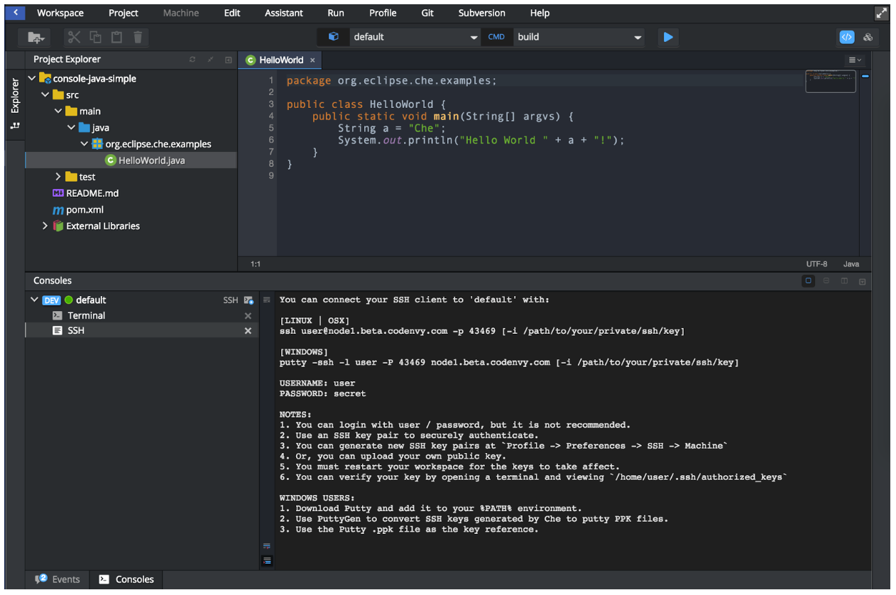This screenshot has width=896, height=595.
Task: Expand the test folder in Project Explorer
Action: (58, 177)
